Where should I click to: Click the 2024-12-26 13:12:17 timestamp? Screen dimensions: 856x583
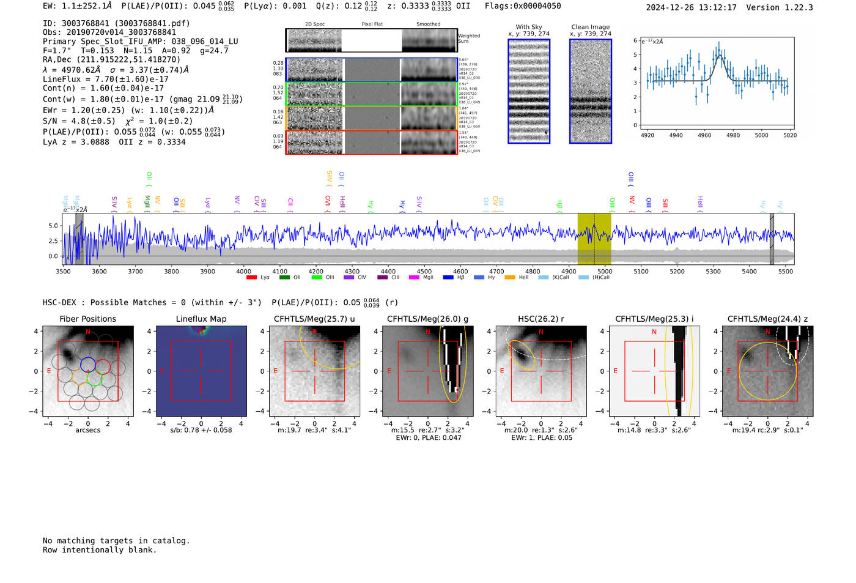tap(692, 7)
